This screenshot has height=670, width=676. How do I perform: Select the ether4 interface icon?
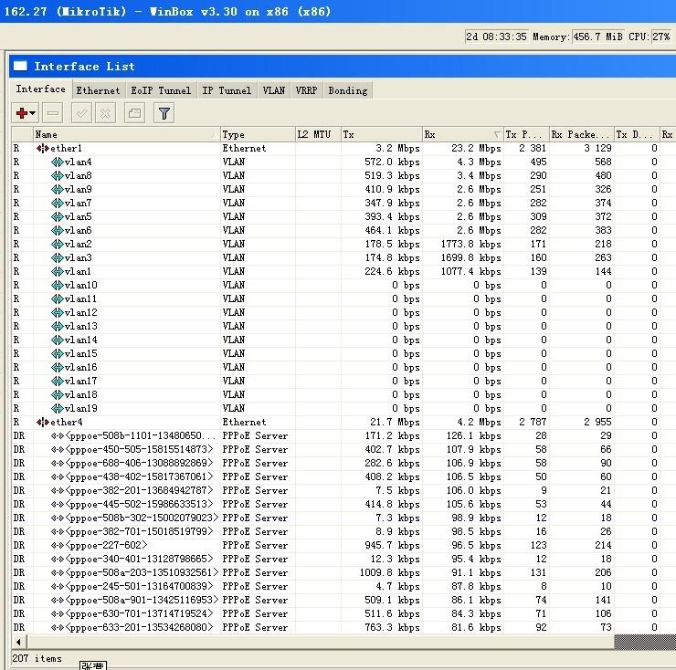42,423
